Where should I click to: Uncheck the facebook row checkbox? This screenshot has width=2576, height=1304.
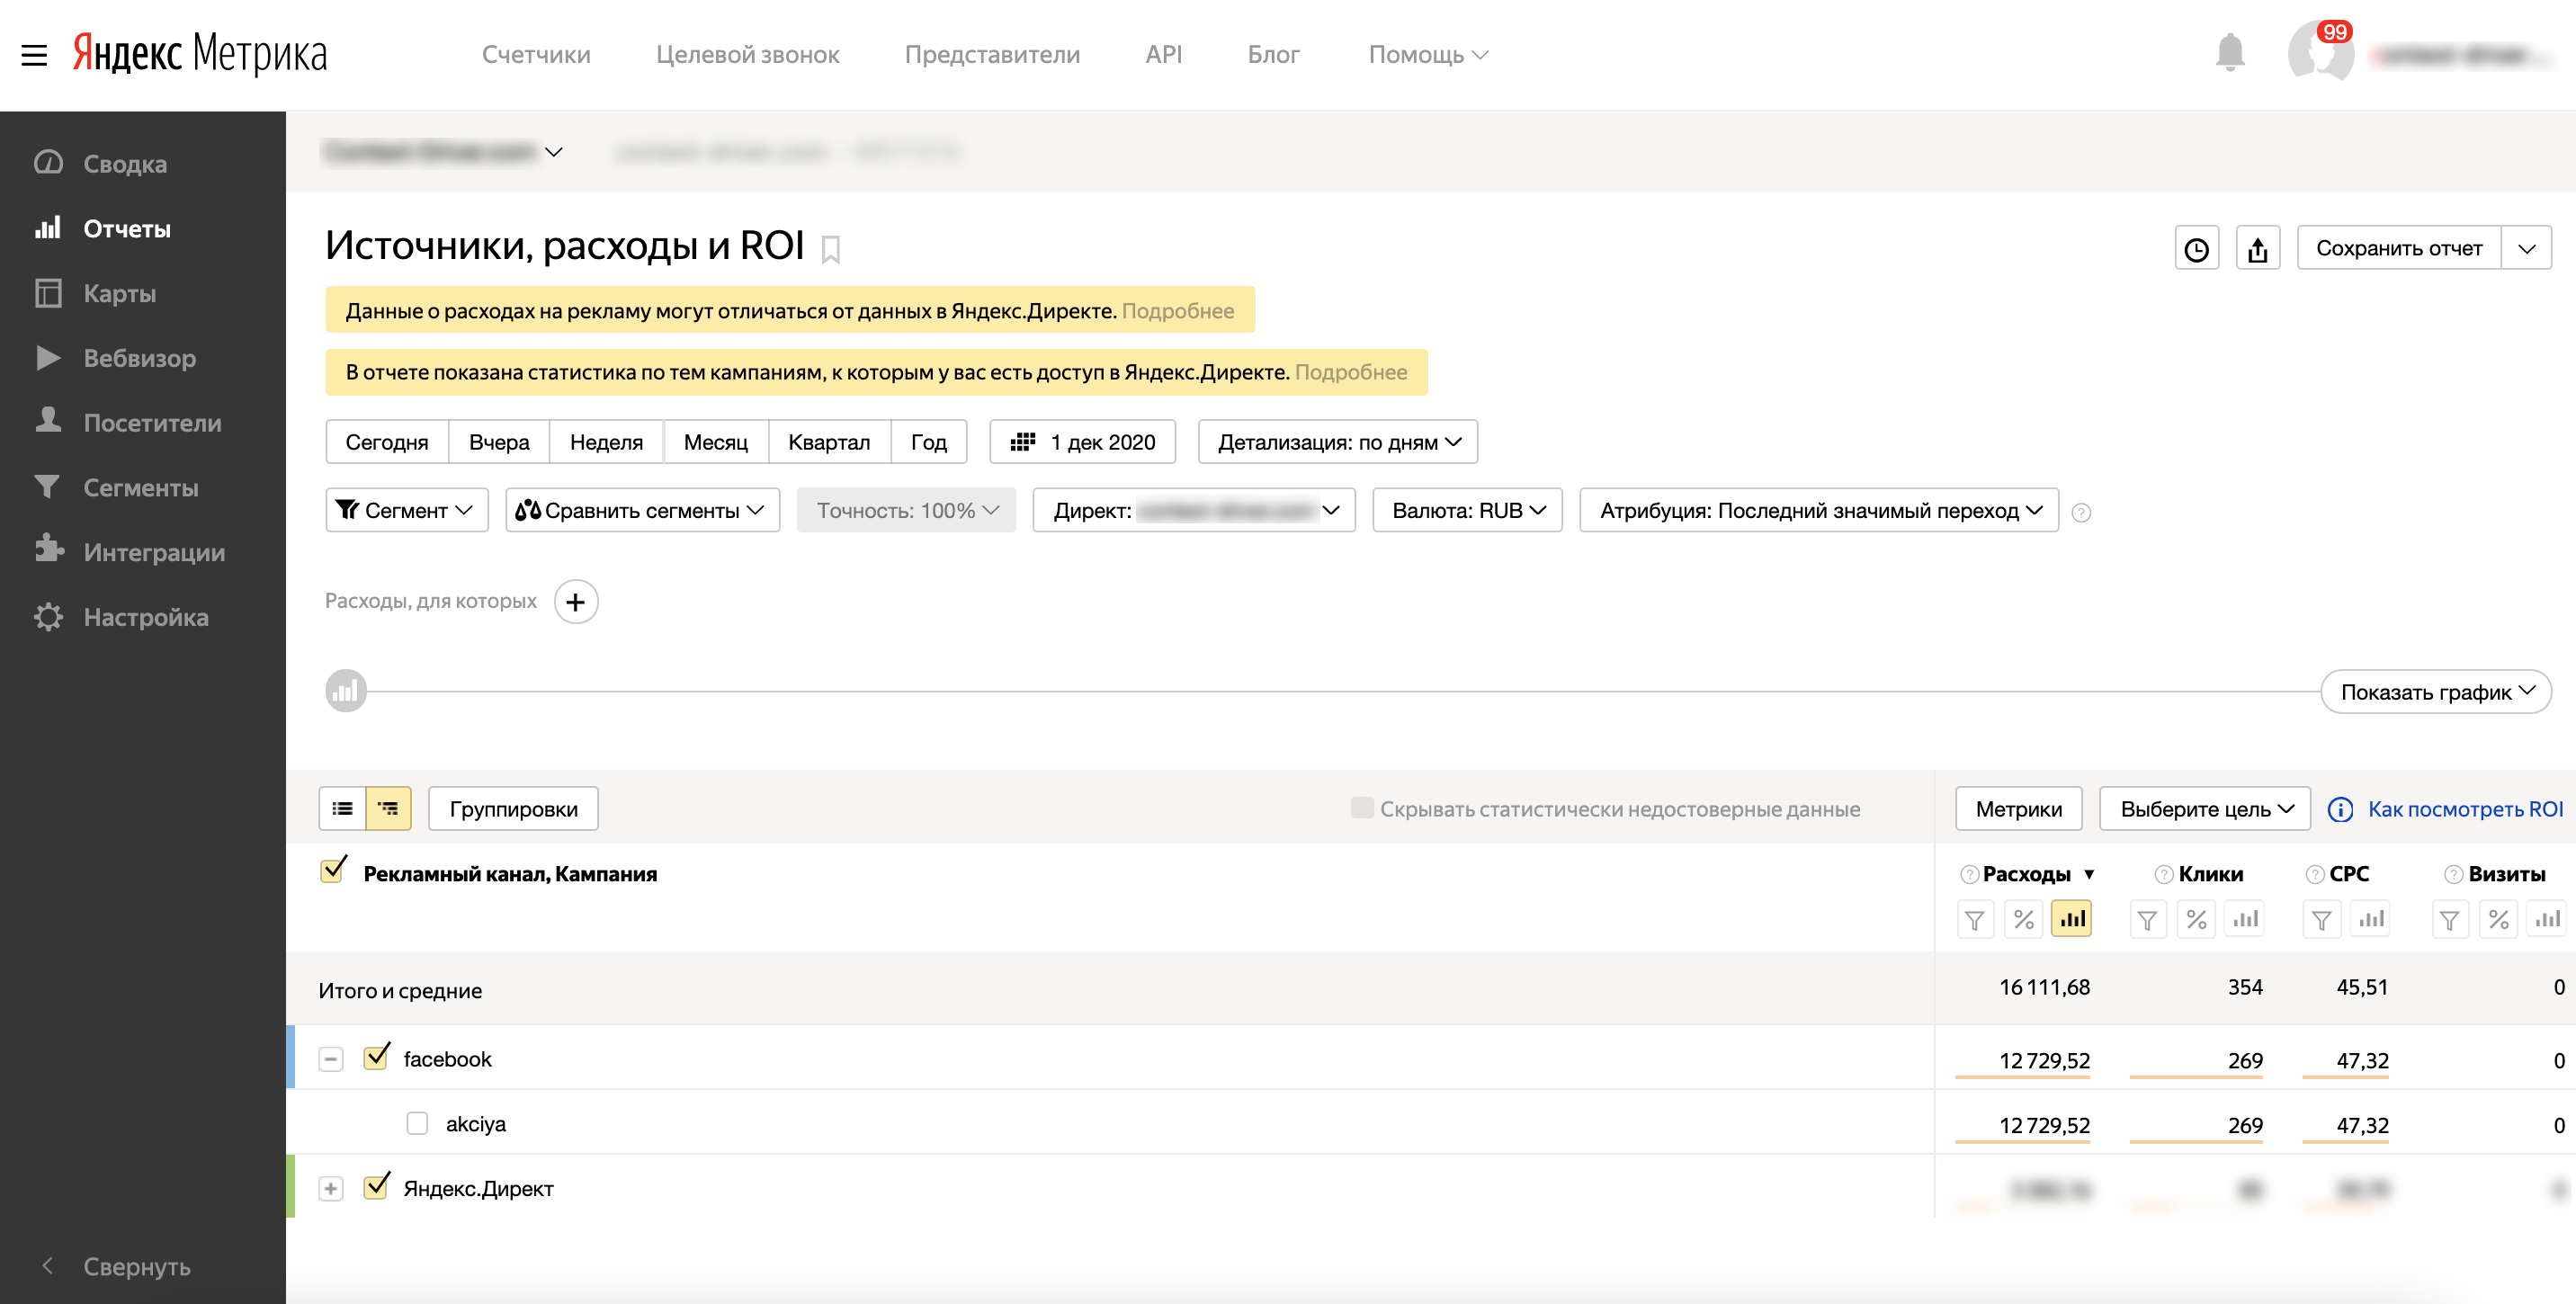[x=377, y=1057]
